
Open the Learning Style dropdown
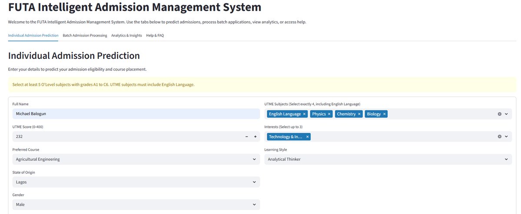tap(388, 159)
